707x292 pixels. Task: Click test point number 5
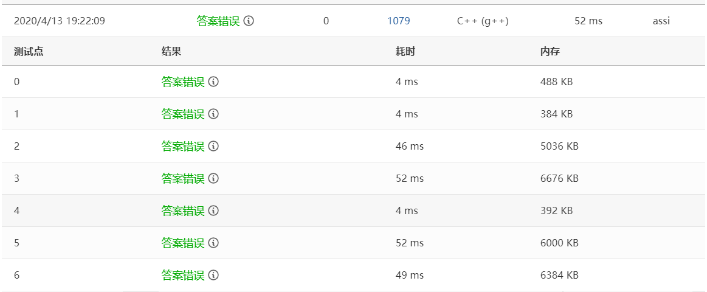pyautogui.click(x=16, y=243)
